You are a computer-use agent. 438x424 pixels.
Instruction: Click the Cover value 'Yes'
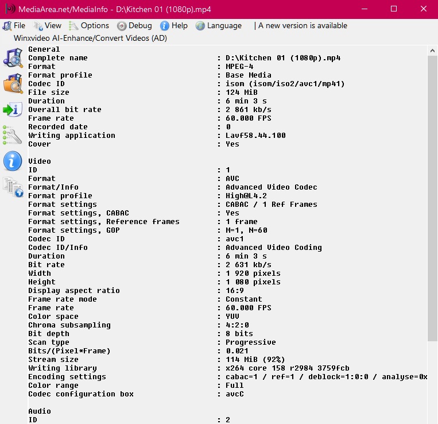click(232, 144)
